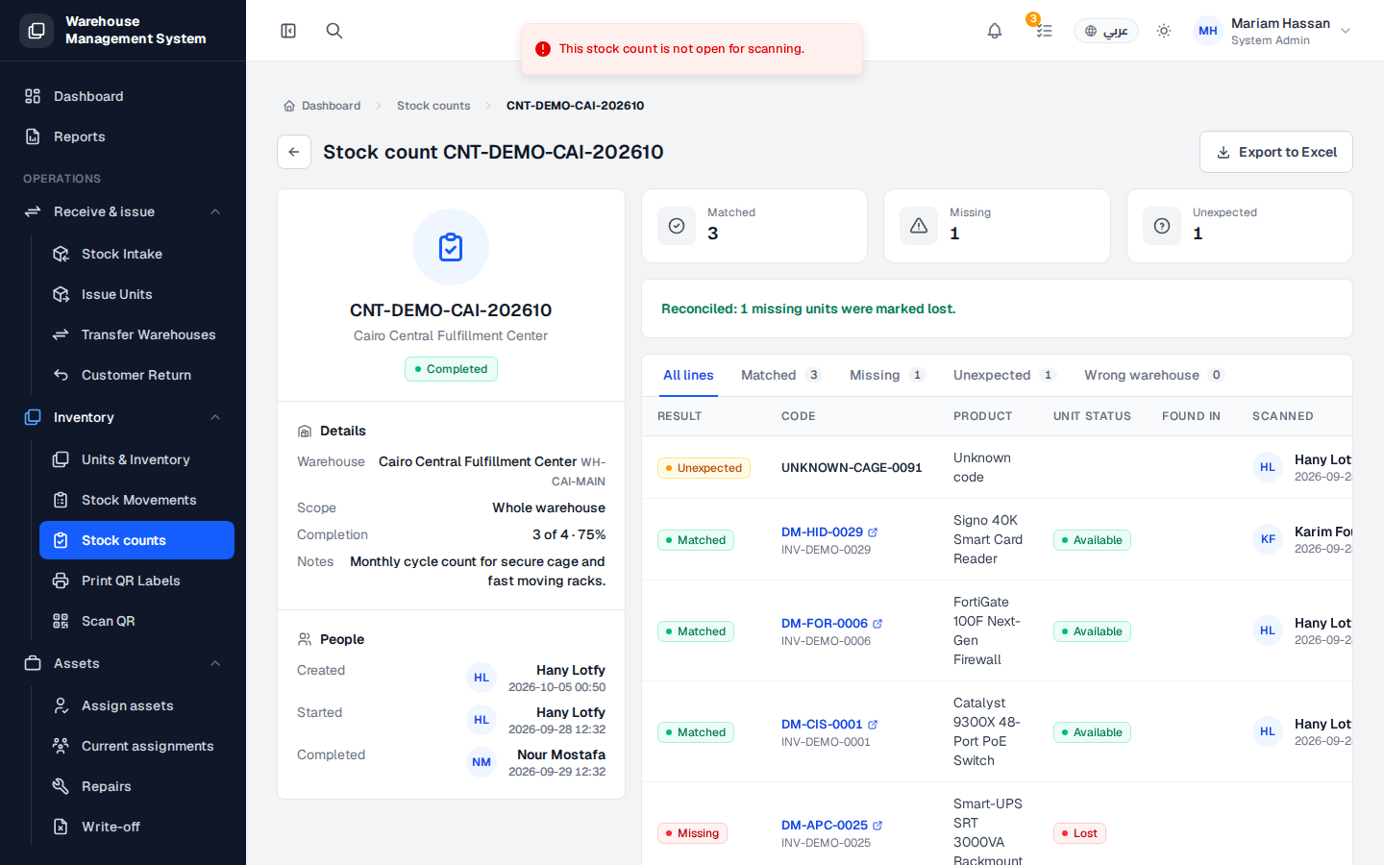
Task: Open Customer Return page
Action: coord(136,375)
